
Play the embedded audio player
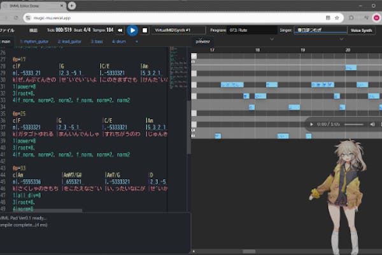(311, 124)
